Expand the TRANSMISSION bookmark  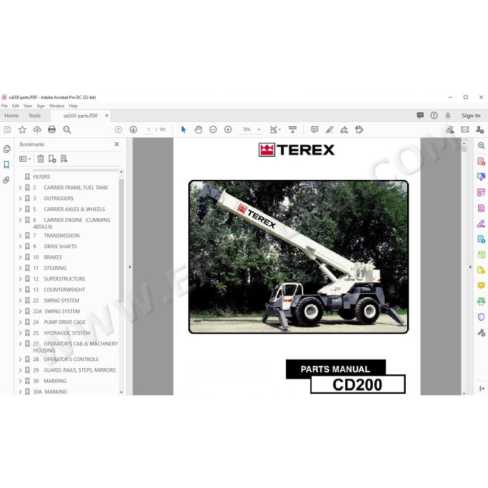click(20, 236)
